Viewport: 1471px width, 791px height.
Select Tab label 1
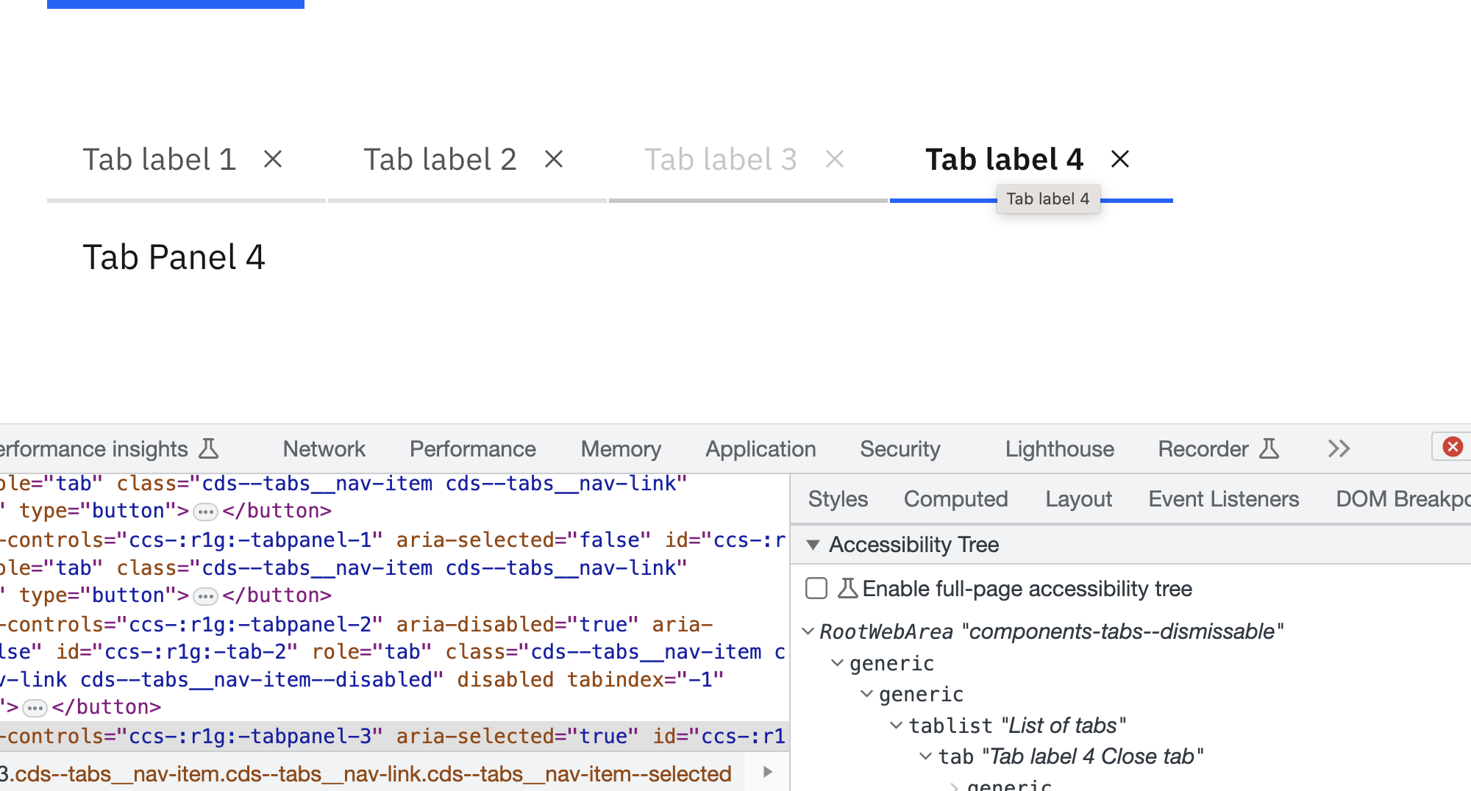tap(160, 160)
